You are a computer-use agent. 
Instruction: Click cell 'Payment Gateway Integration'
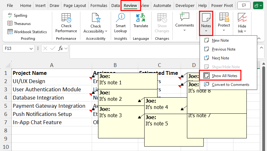click(52, 106)
